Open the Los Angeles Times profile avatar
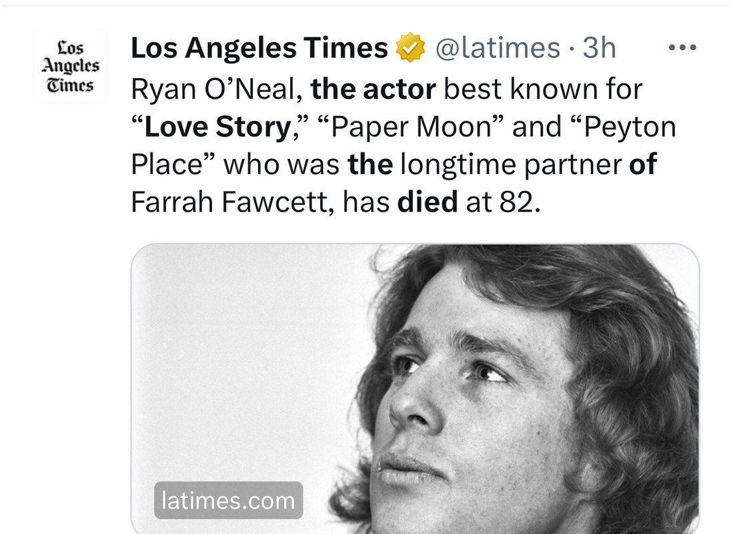 pos(70,66)
